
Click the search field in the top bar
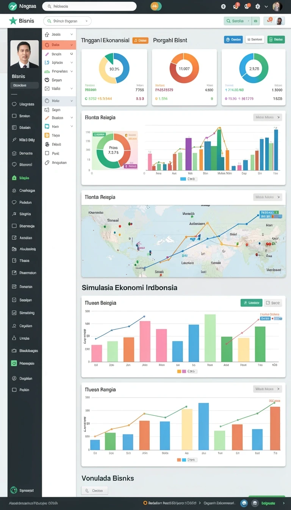click(89, 6)
